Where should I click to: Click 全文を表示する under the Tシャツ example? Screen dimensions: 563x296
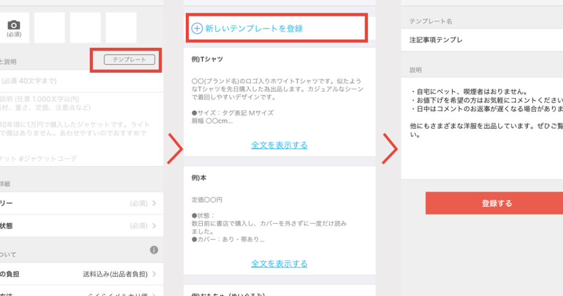(279, 145)
